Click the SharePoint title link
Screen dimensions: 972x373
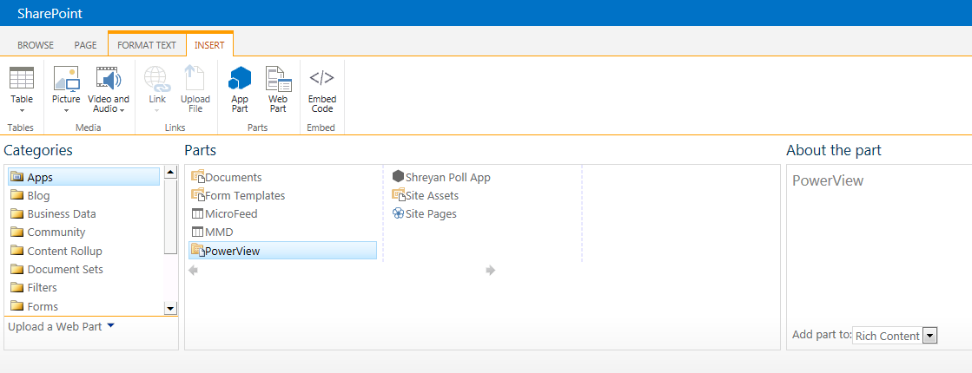point(50,14)
